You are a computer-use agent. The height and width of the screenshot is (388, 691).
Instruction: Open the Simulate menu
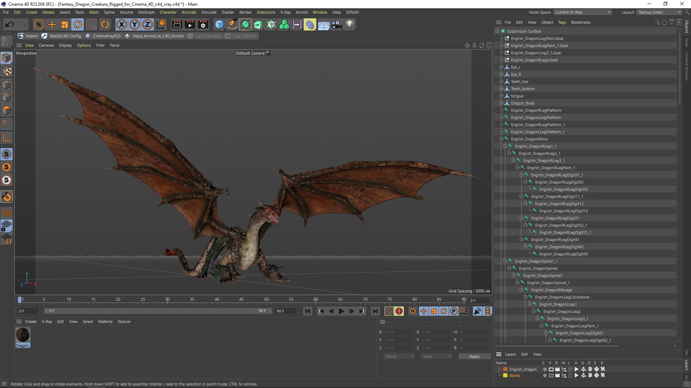pos(209,12)
